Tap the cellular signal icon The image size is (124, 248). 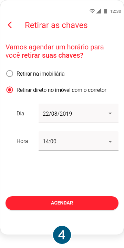[99, 11]
